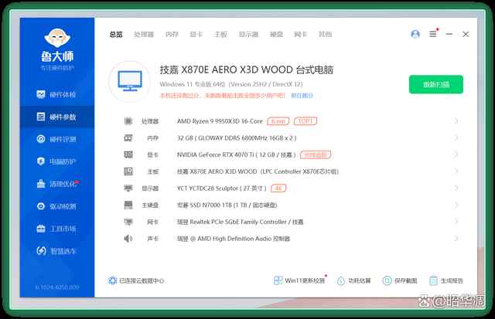Image resolution: width=495 pixels, height=319 pixels.
Task: Open 驱动检测 in the sidebar
Action: click(x=56, y=206)
